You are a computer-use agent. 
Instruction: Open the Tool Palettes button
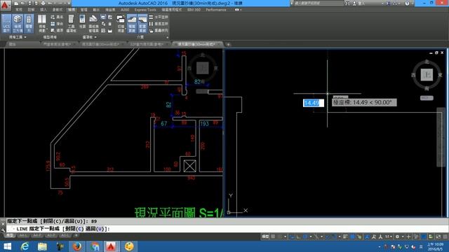71,24
